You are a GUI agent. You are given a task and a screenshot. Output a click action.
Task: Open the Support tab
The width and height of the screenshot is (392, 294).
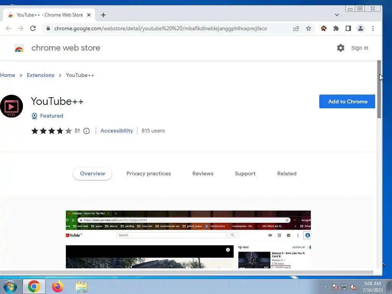(x=245, y=174)
